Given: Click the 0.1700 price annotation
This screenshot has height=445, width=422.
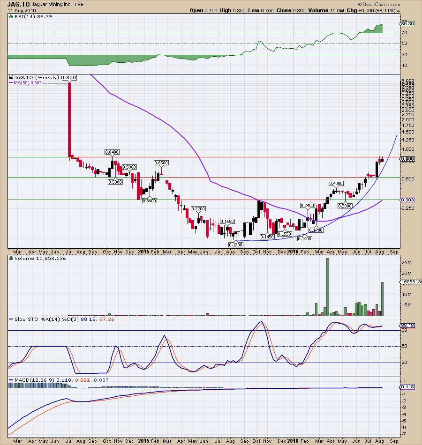Looking at the screenshot, I should (x=316, y=230).
